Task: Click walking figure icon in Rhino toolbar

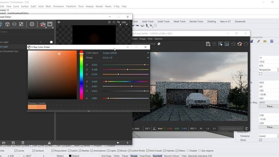Action: pos(147,26)
